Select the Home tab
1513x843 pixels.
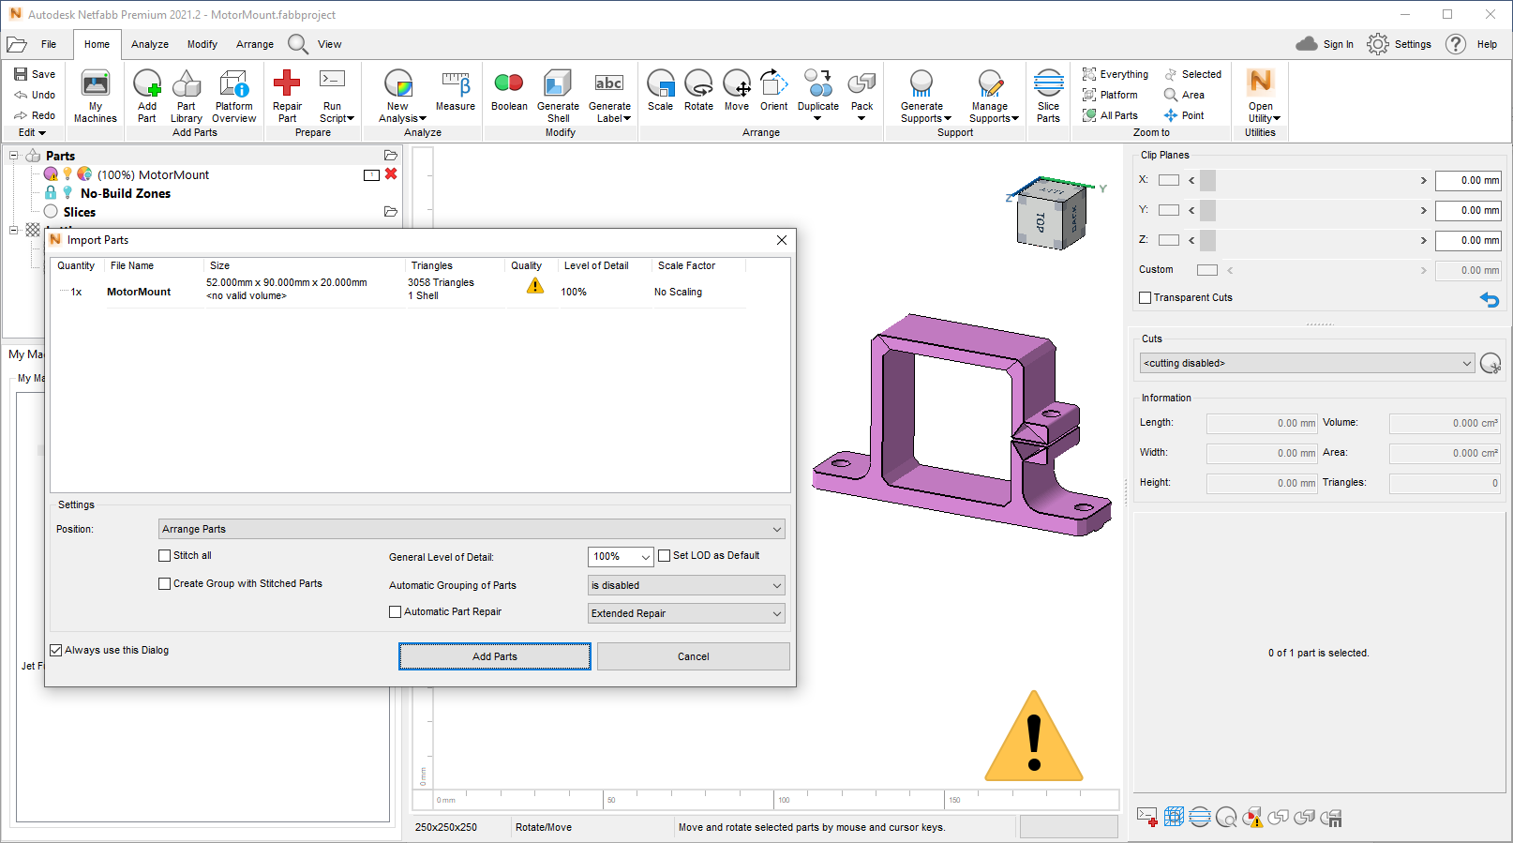[x=97, y=44]
